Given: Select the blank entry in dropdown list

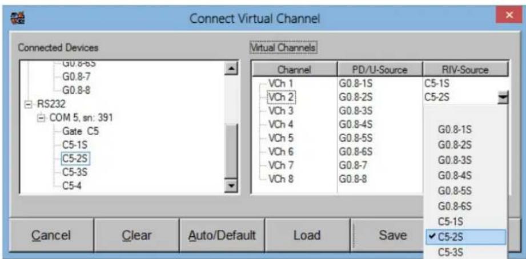Looking at the screenshot, I should [465, 115].
